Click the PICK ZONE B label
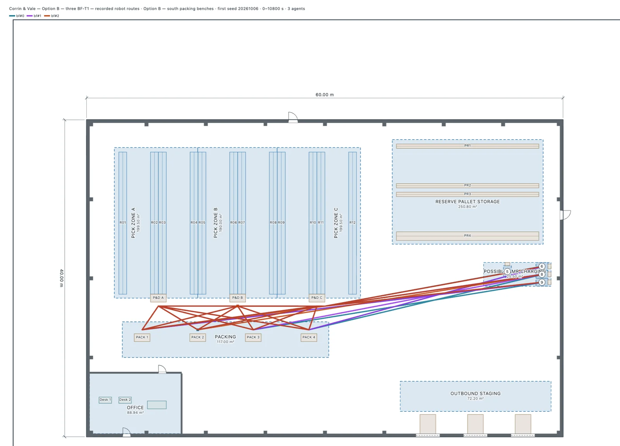This screenshot has width=620, height=446. coord(215,223)
